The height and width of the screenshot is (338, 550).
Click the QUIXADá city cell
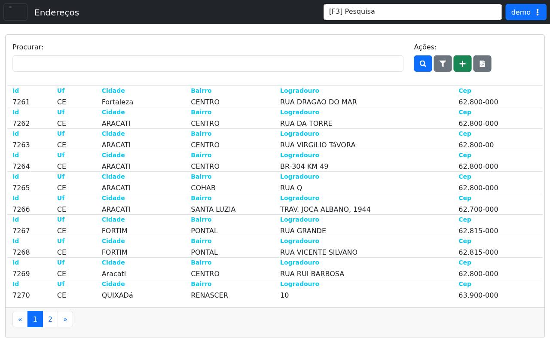(x=117, y=295)
